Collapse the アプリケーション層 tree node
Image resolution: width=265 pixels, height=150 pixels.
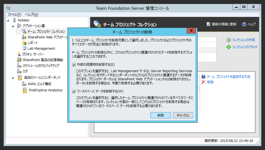point(13,26)
